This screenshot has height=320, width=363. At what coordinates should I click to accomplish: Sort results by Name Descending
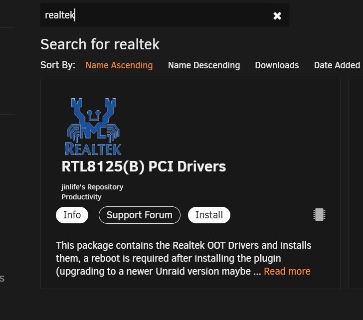[204, 65]
